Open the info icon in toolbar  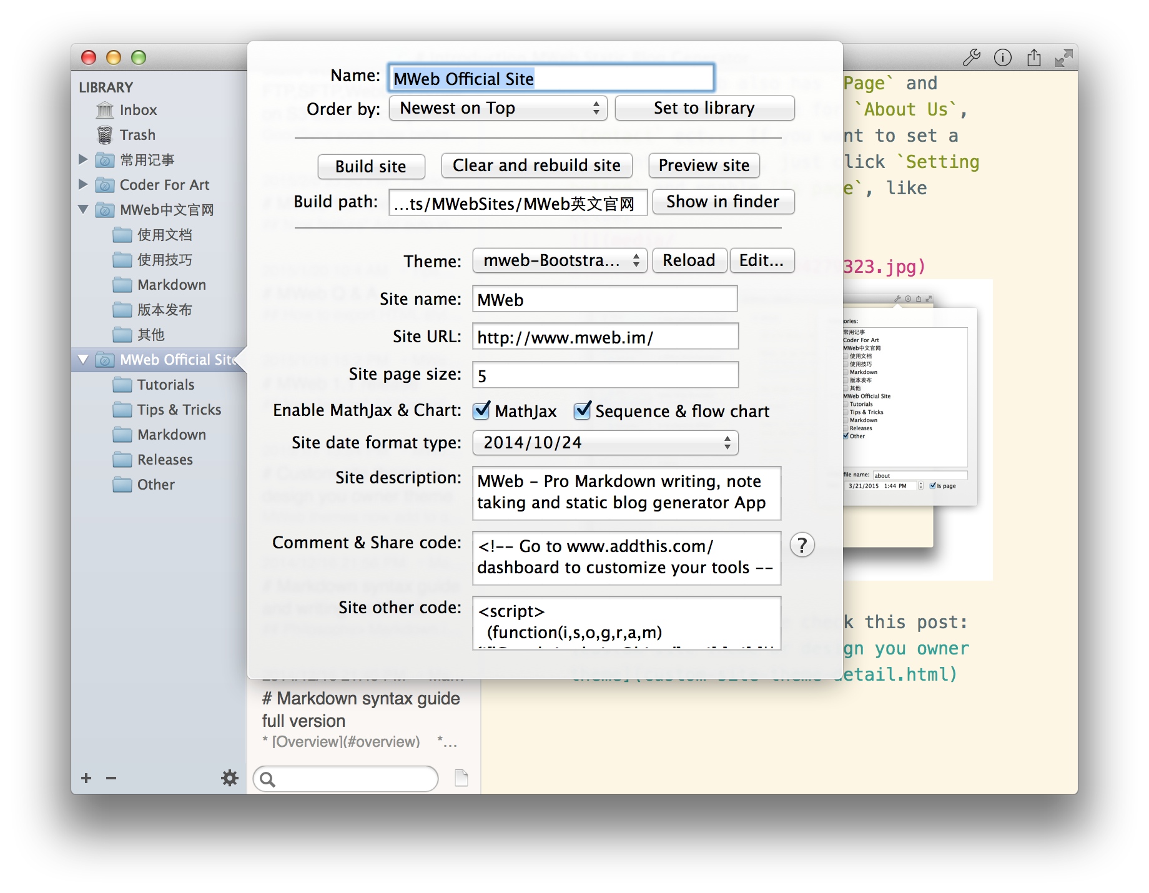pos(1002,58)
